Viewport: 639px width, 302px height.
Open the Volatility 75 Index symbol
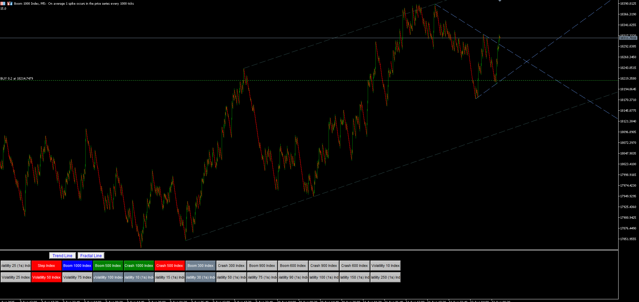pyautogui.click(x=77, y=277)
